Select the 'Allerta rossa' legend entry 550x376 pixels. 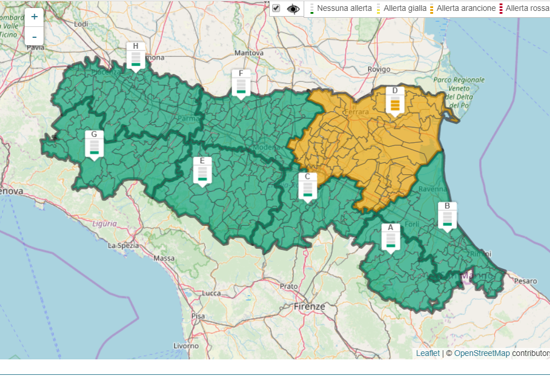point(527,8)
